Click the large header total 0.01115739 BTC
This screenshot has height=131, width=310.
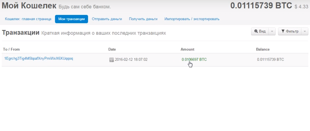261,6
